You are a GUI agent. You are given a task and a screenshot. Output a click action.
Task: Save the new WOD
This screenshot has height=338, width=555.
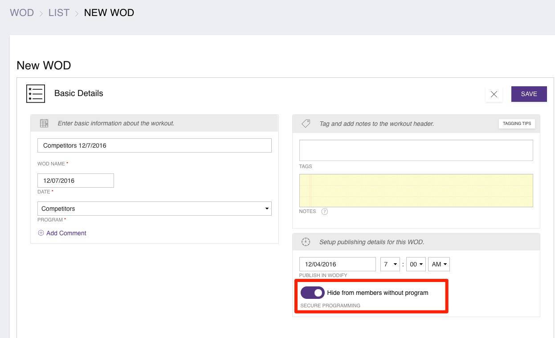(x=529, y=94)
